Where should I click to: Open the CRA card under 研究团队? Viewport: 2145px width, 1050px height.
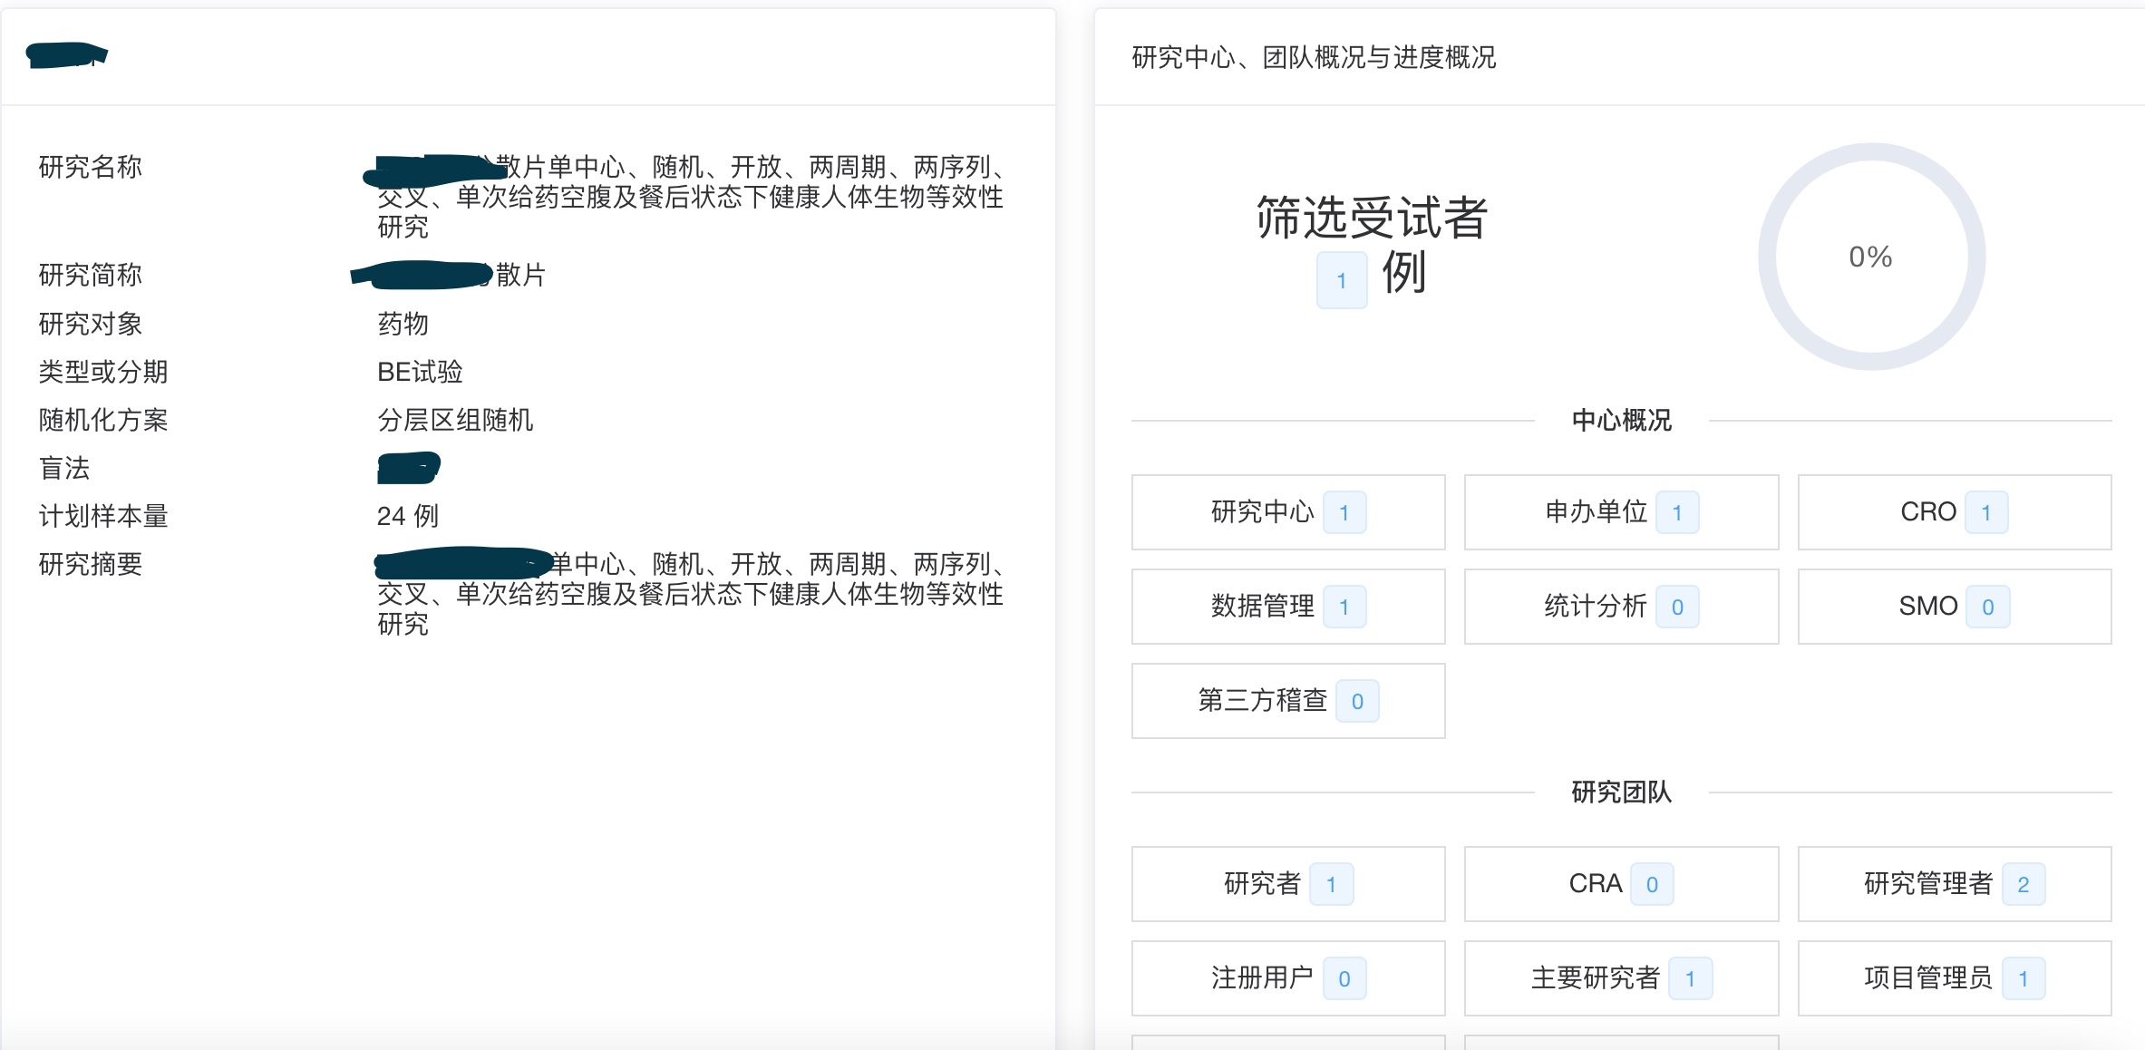pyautogui.click(x=1620, y=883)
